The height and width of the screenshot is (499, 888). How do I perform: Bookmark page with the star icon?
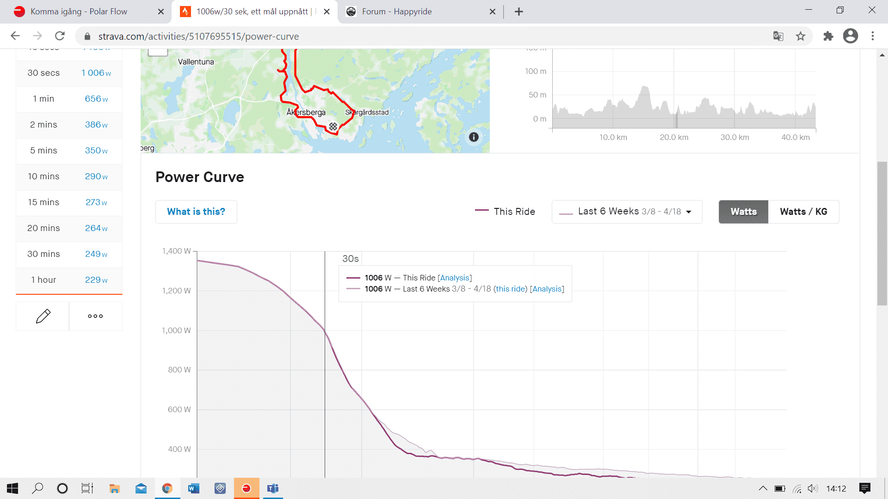[x=801, y=36]
